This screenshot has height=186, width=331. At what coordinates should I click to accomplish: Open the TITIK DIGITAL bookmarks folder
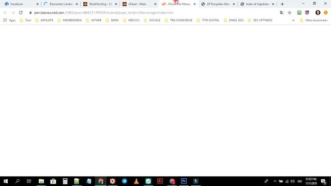coord(208,20)
